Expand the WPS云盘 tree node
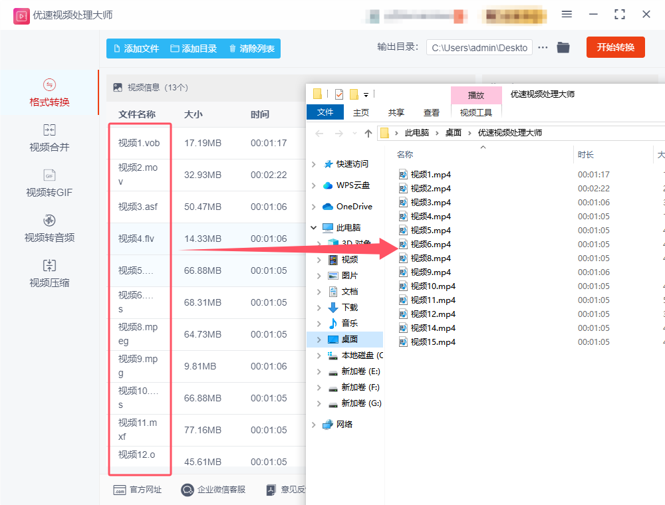The image size is (665, 505). click(313, 185)
